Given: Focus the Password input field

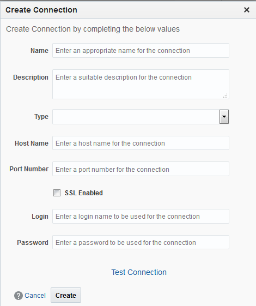Looking at the screenshot, I should (x=141, y=242).
